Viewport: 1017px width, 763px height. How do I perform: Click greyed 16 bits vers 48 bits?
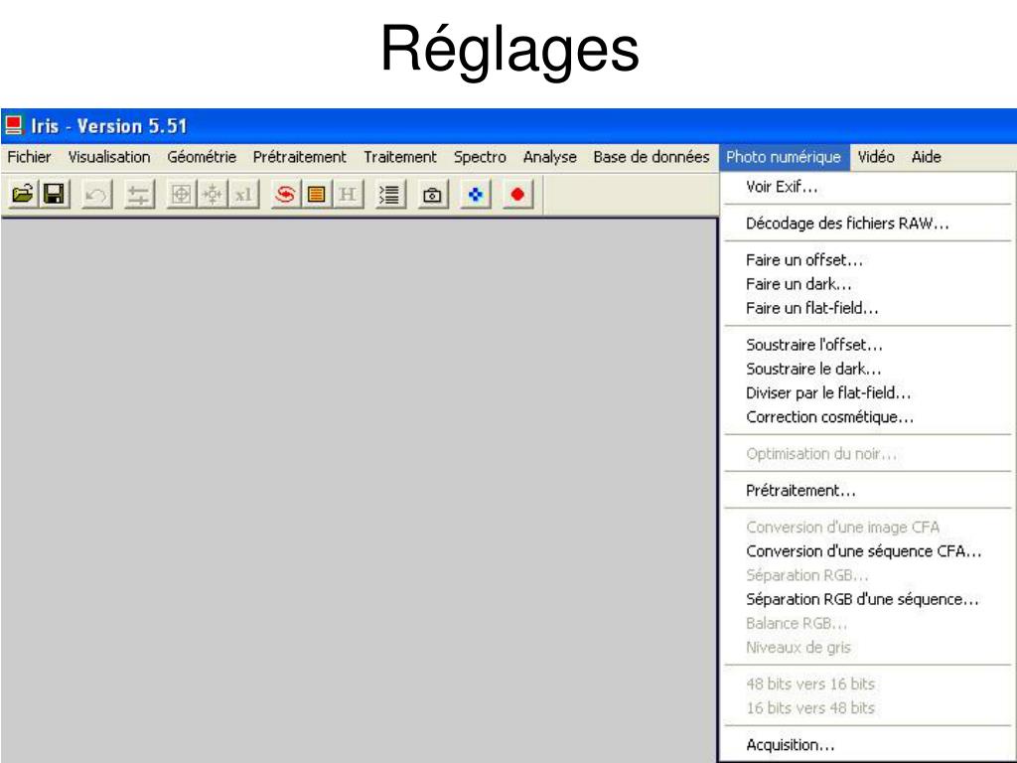tap(867, 707)
